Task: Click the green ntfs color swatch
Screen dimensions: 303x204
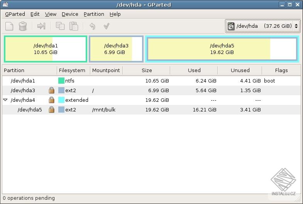Action: [61, 81]
